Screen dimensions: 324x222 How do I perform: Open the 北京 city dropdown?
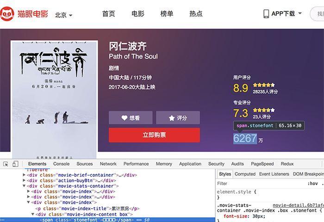pos(63,15)
